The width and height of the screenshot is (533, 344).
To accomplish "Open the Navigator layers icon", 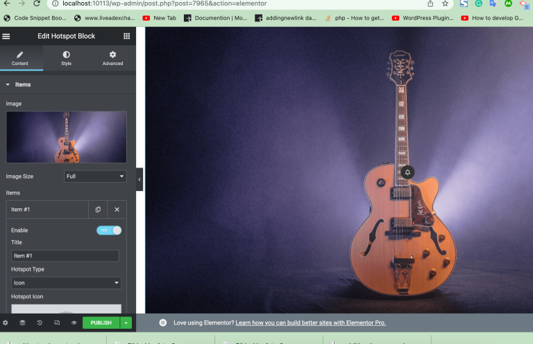I will pyautogui.click(x=22, y=323).
